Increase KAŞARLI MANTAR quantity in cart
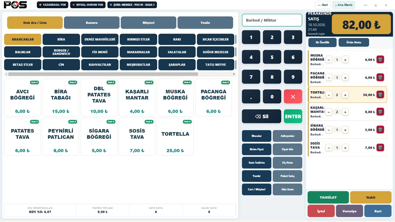This screenshot has width=395, height=222. tap(345, 112)
